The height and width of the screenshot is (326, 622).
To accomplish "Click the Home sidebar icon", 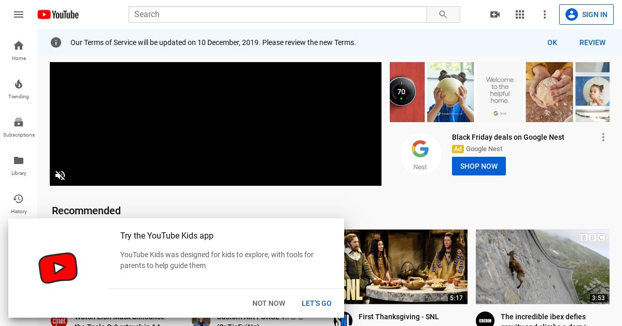I will (x=19, y=50).
